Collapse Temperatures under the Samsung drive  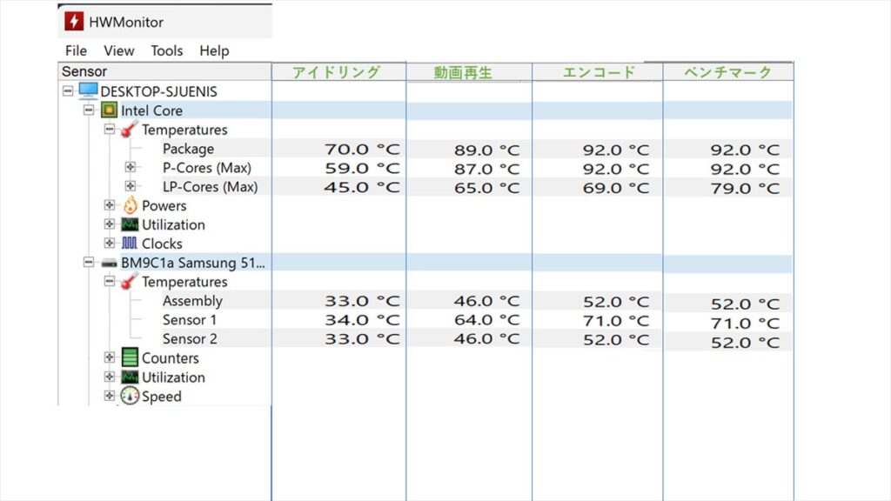pos(109,281)
